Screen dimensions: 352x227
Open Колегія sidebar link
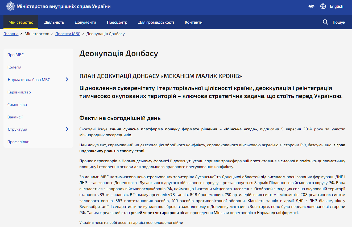click(x=14, y=67)
